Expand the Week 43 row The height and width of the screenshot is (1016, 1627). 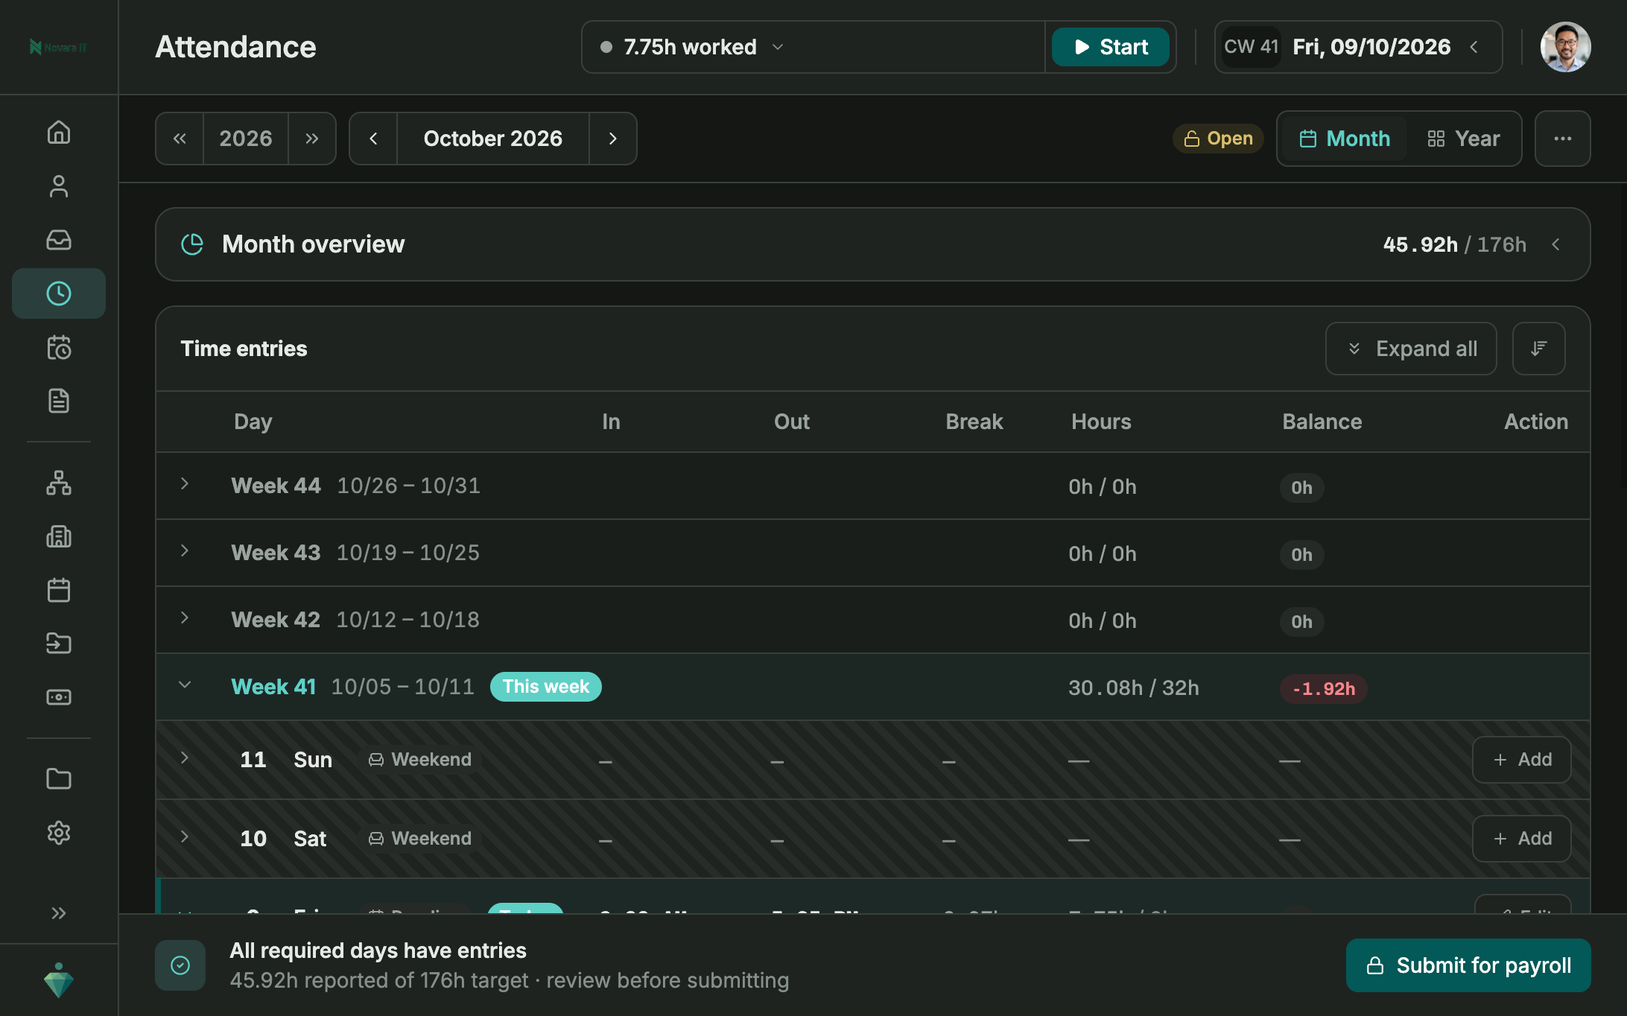click(x=185, y=551)
